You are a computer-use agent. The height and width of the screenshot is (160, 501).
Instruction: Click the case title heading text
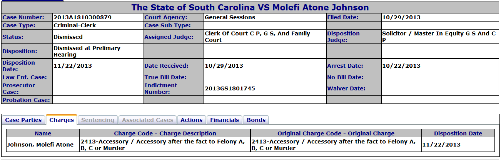coord(250,7)
